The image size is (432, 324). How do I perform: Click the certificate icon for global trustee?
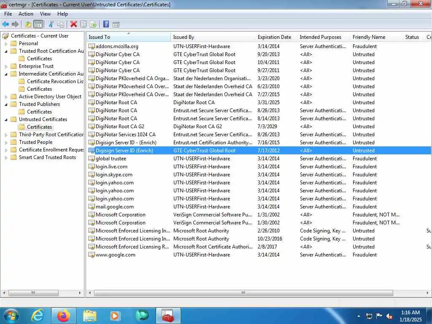[x=92, y=159]
